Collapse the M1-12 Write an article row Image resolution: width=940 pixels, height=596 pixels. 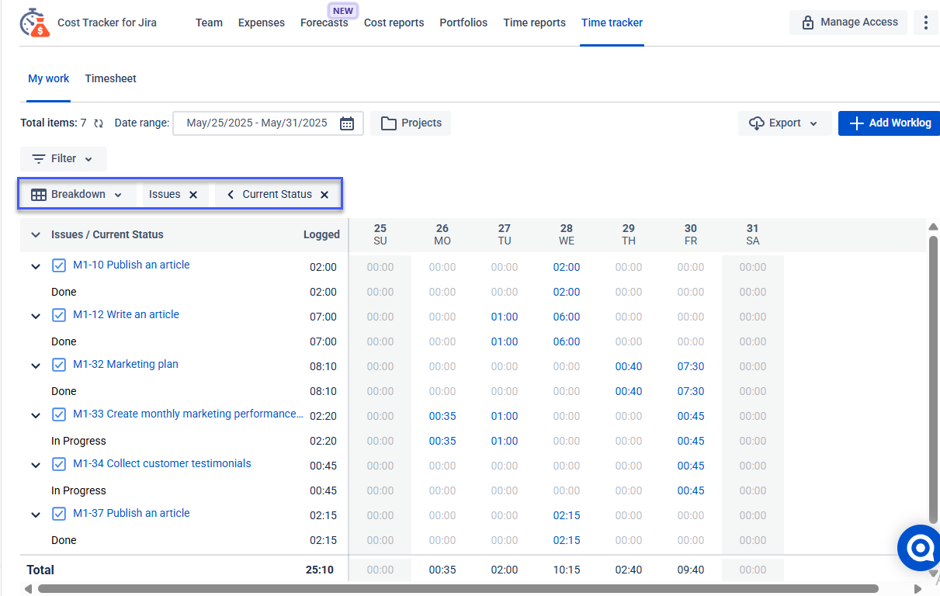(x=35, y=315)
